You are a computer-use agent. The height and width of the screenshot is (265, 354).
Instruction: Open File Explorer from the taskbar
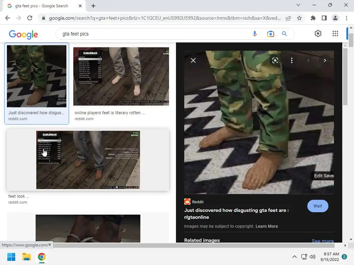26,257
